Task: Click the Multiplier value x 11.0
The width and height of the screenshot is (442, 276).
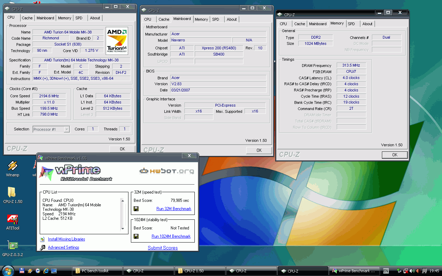Action: [x=49, y=102]
